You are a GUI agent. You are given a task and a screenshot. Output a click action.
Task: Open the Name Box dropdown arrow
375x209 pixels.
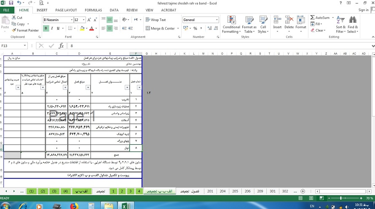(25, 46)
